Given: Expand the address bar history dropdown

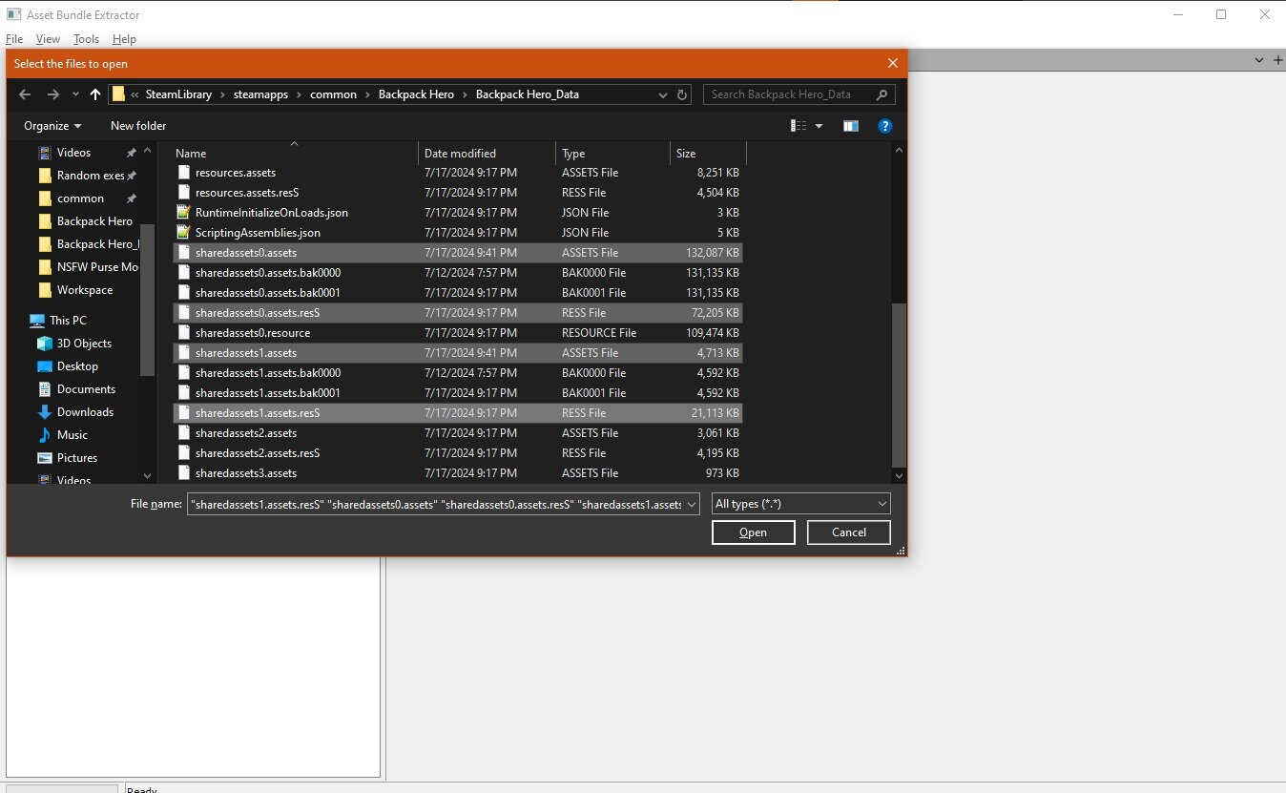Looking at the screenshot, I should 663,94.
